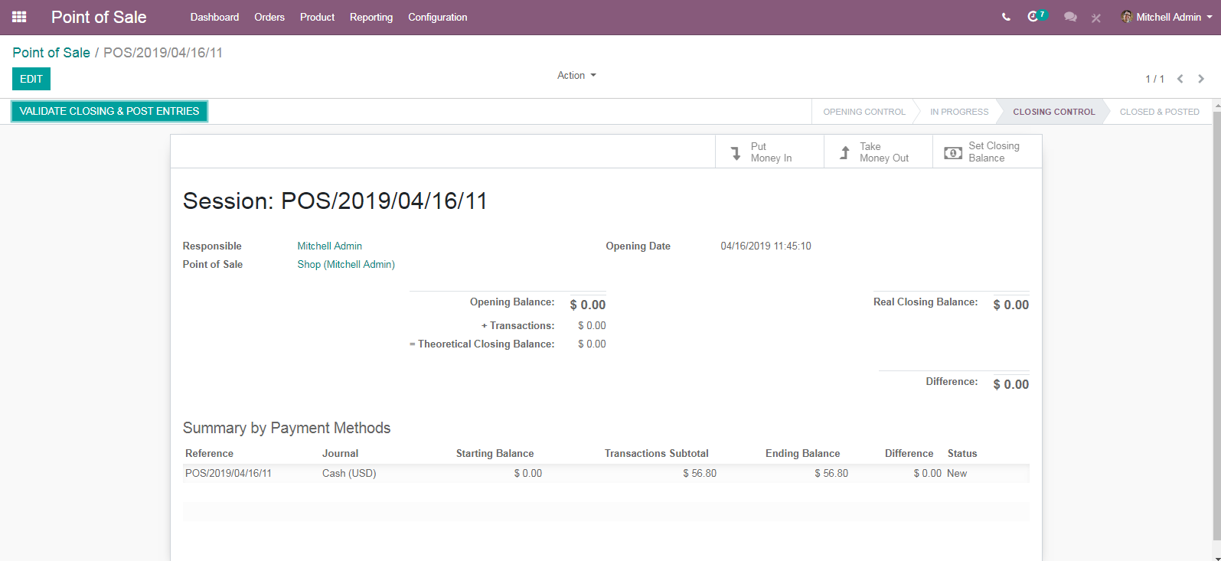The image size is (1221, 561).
Task: Click the Point of Sale app title
Action: click(99, 17)
